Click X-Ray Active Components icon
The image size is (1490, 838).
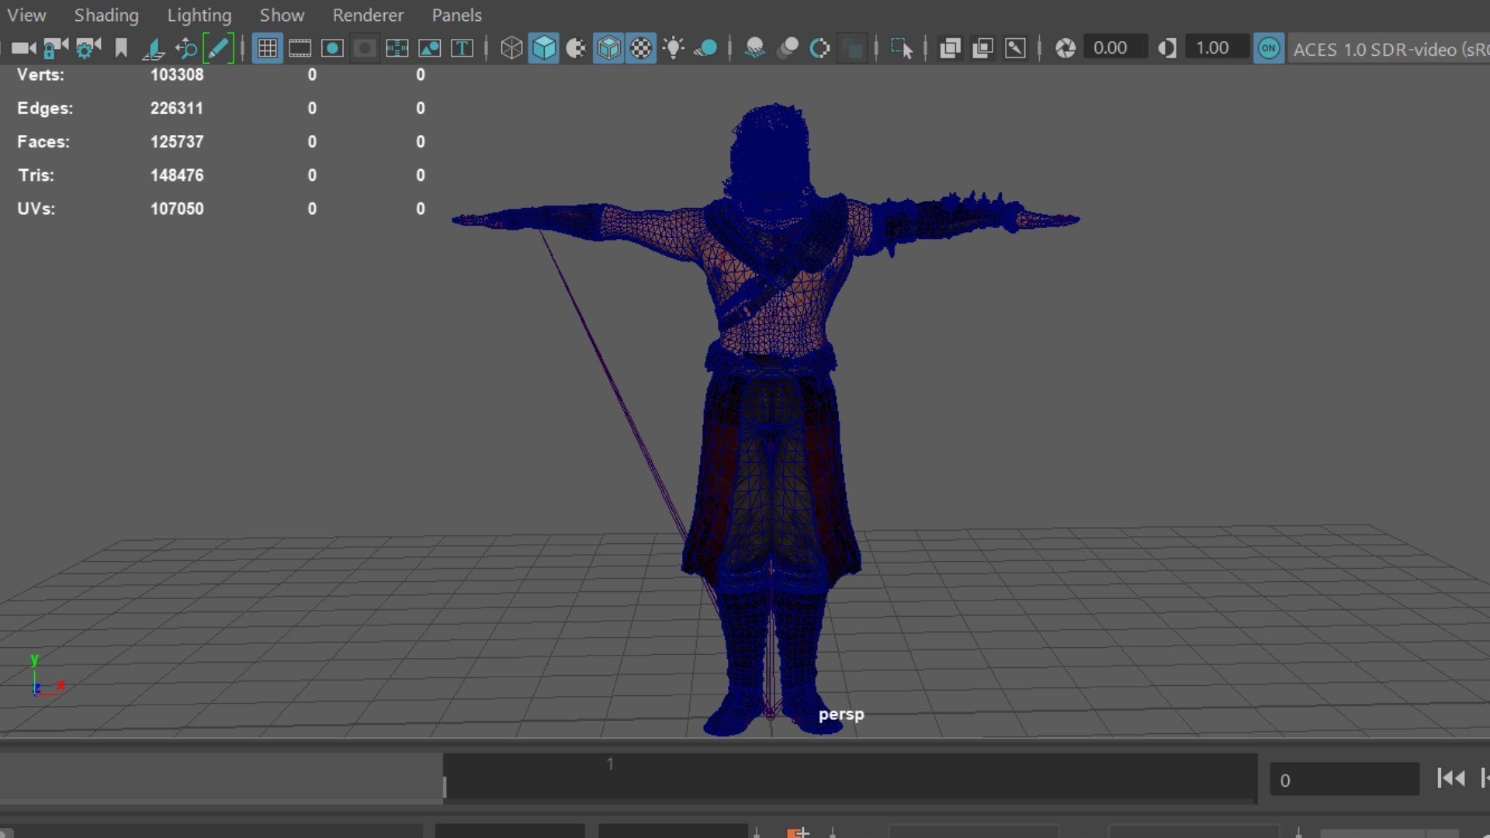(x=982, y=48)
